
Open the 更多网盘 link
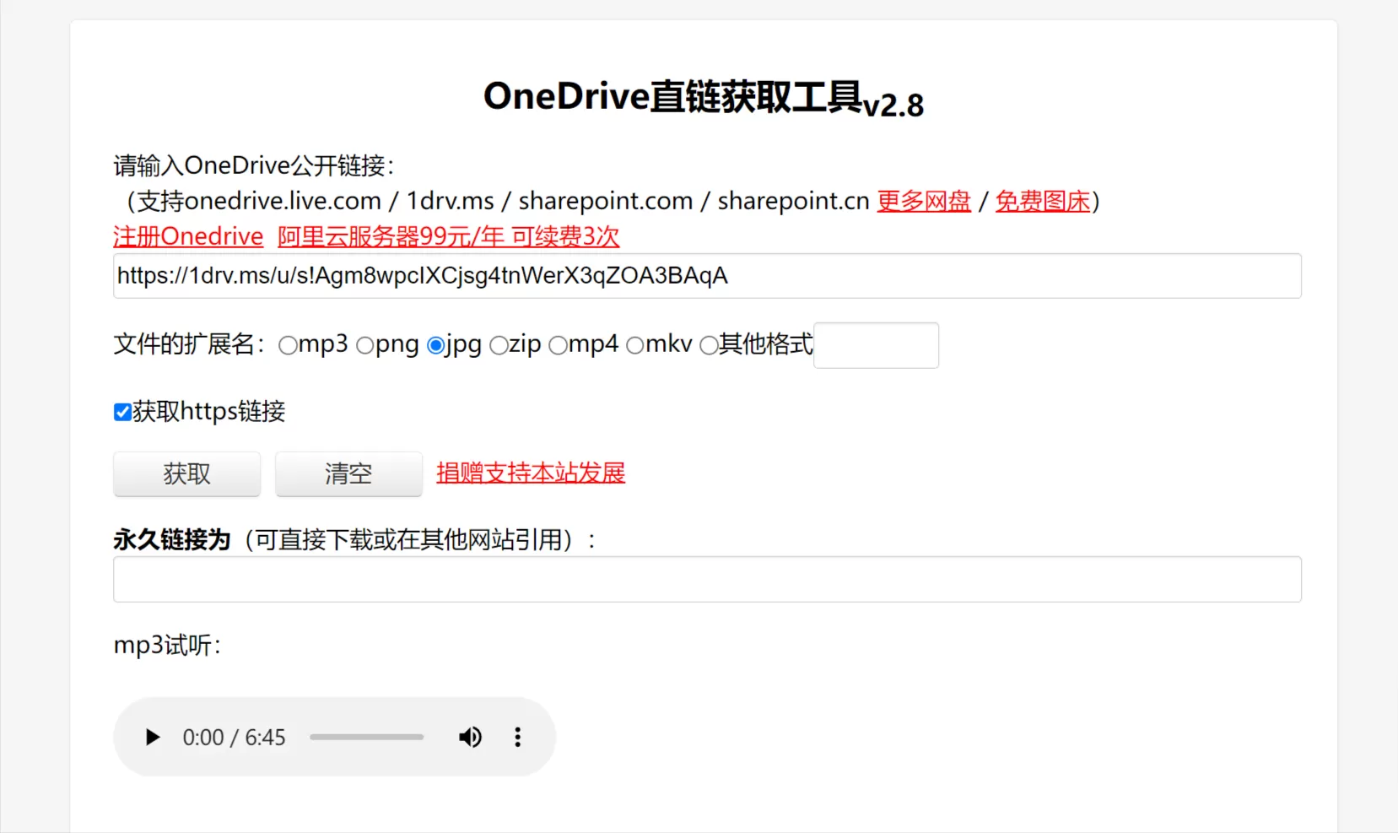(923, 201)
